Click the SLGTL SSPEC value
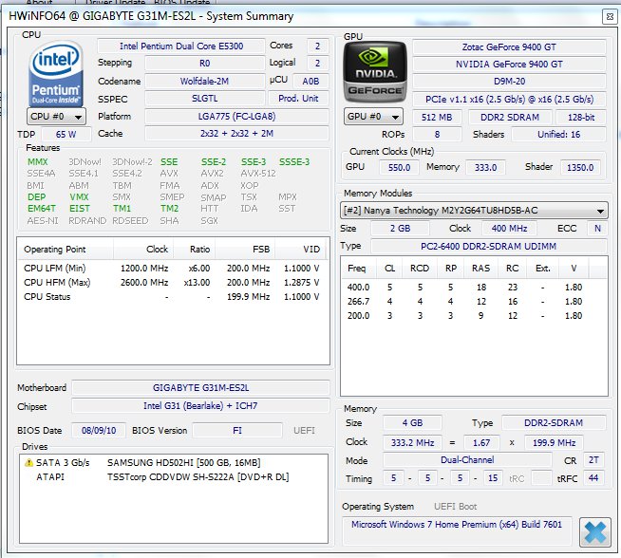This screenshot has height=558, width=621. coord(205,98)
